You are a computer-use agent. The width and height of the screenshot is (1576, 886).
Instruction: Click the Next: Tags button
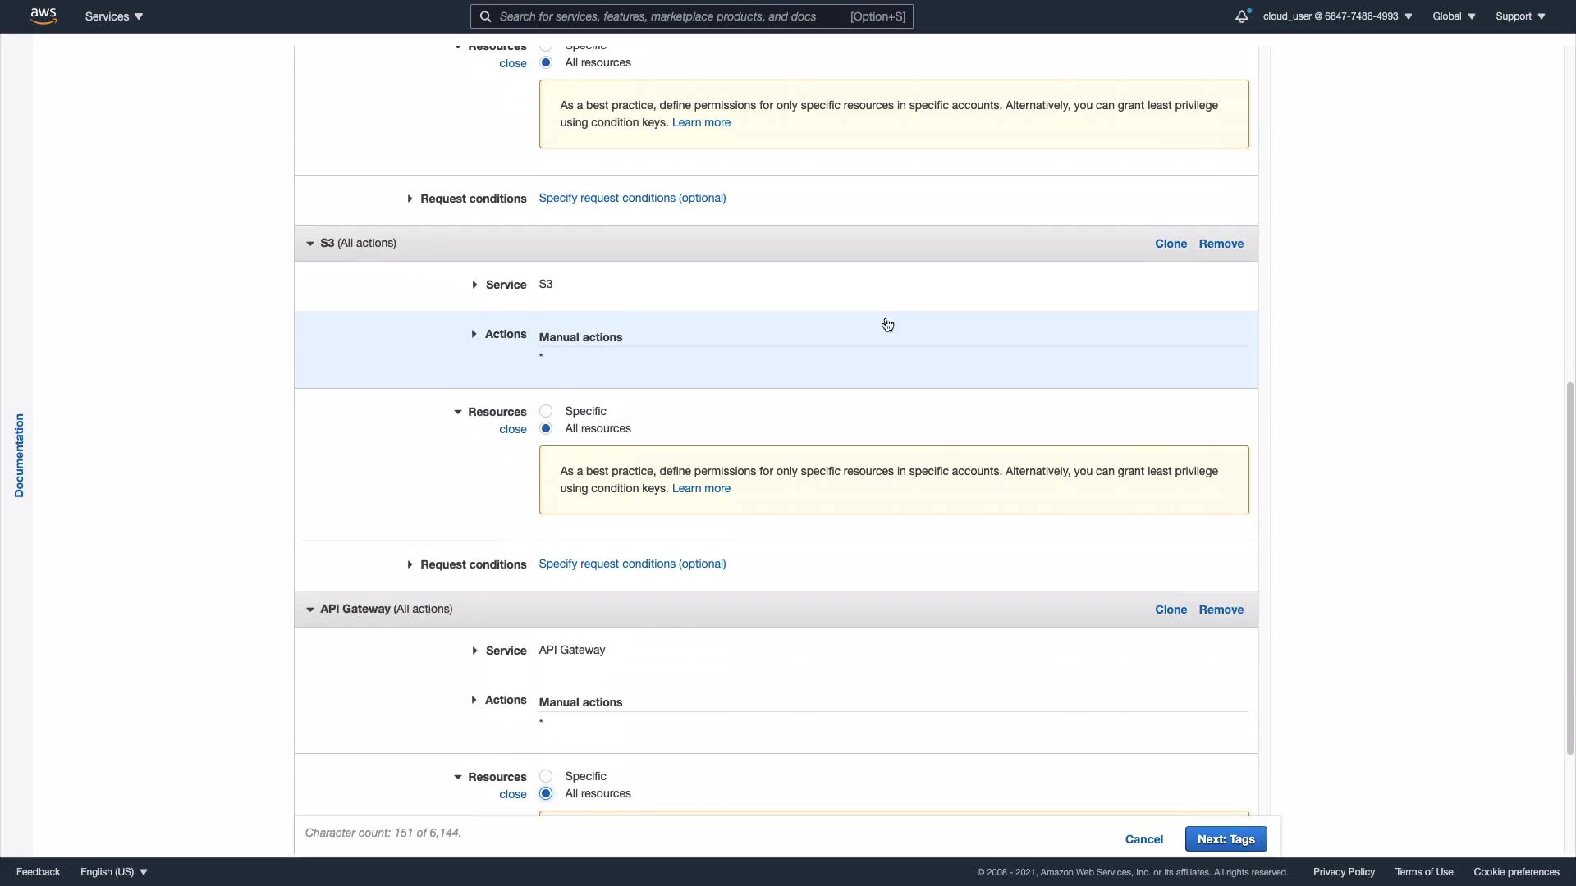[1226, 839]
